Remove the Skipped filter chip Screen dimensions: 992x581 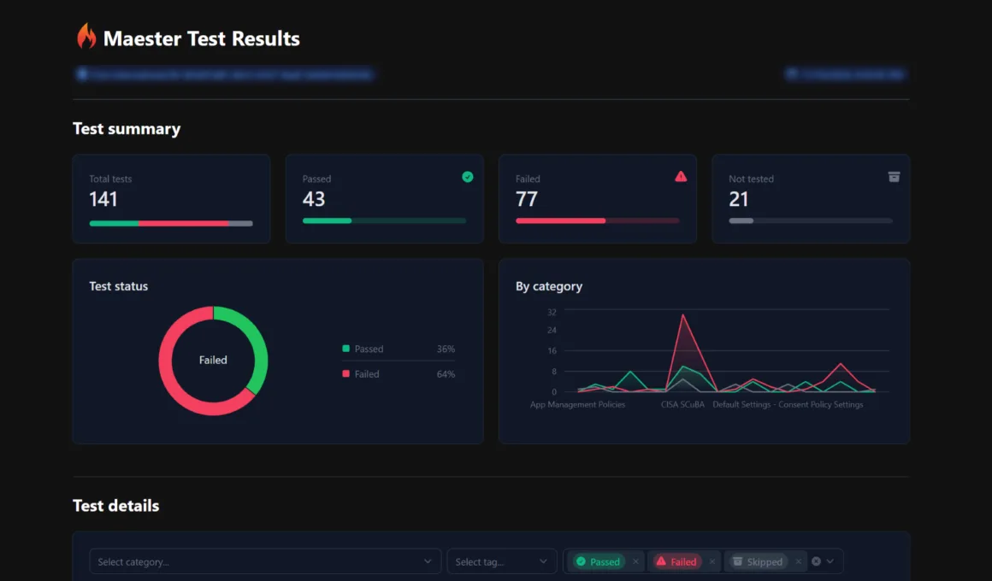799,561
